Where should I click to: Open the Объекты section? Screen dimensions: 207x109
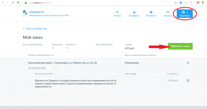coord(151,14)
